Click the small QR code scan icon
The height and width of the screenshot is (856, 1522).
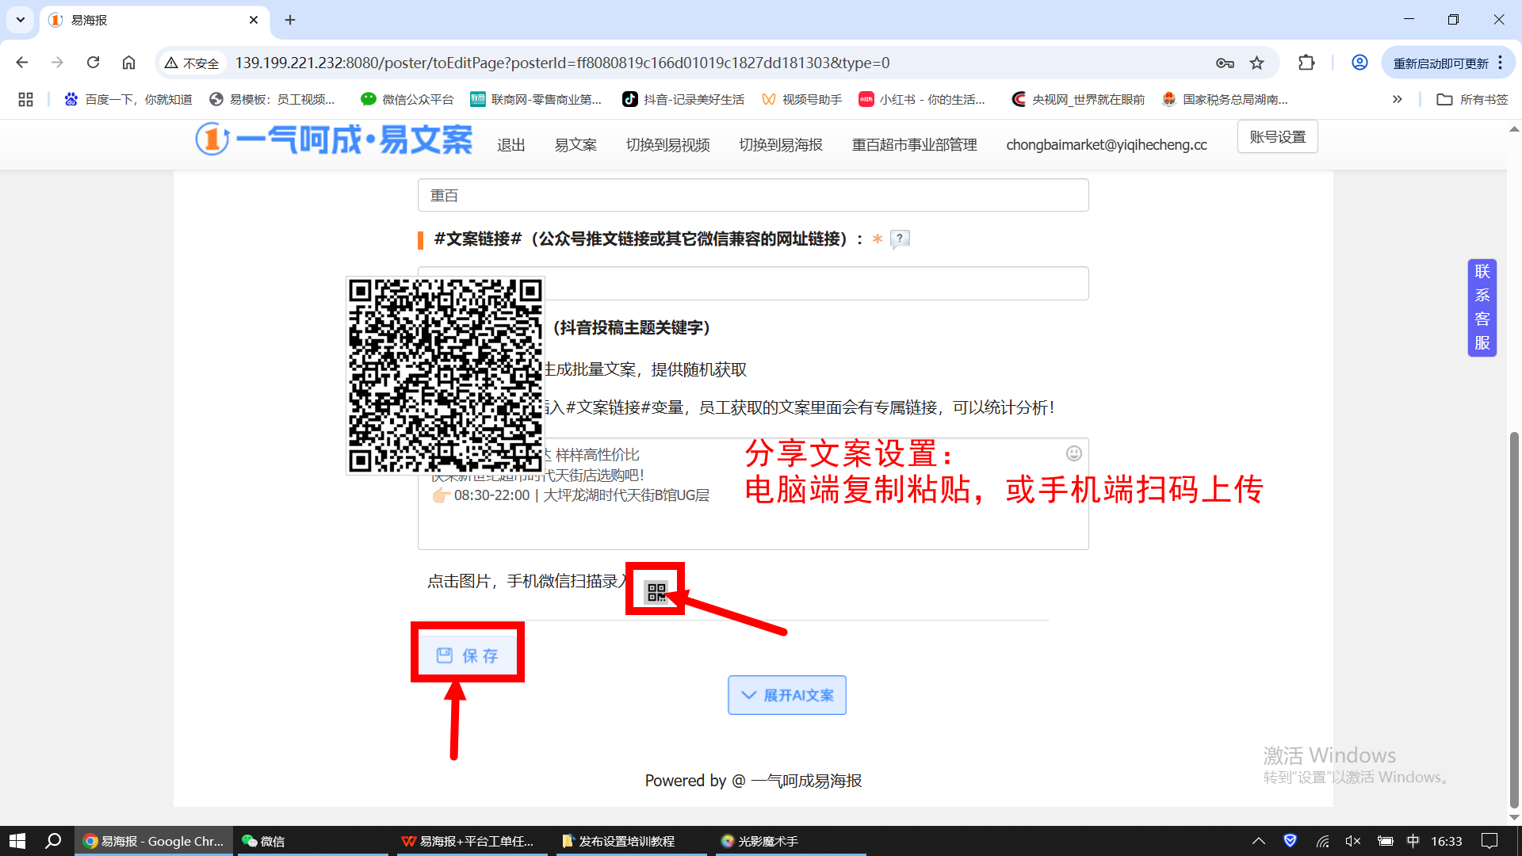tap(656, 591)
